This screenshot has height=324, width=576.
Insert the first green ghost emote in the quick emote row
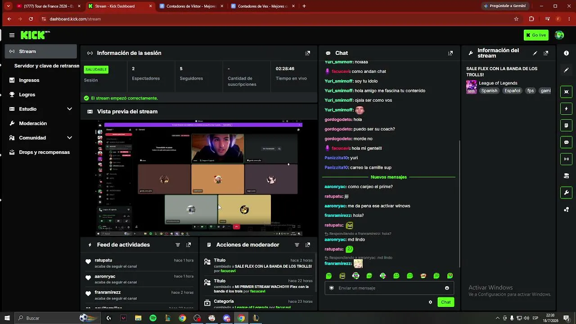[x=328, y=276]
